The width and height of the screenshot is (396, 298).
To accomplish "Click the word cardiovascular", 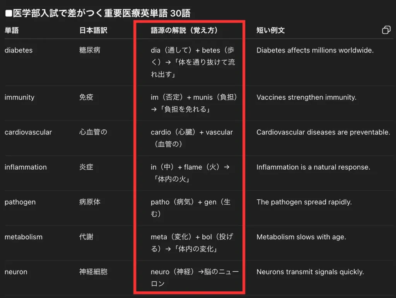I will (28, 132).
